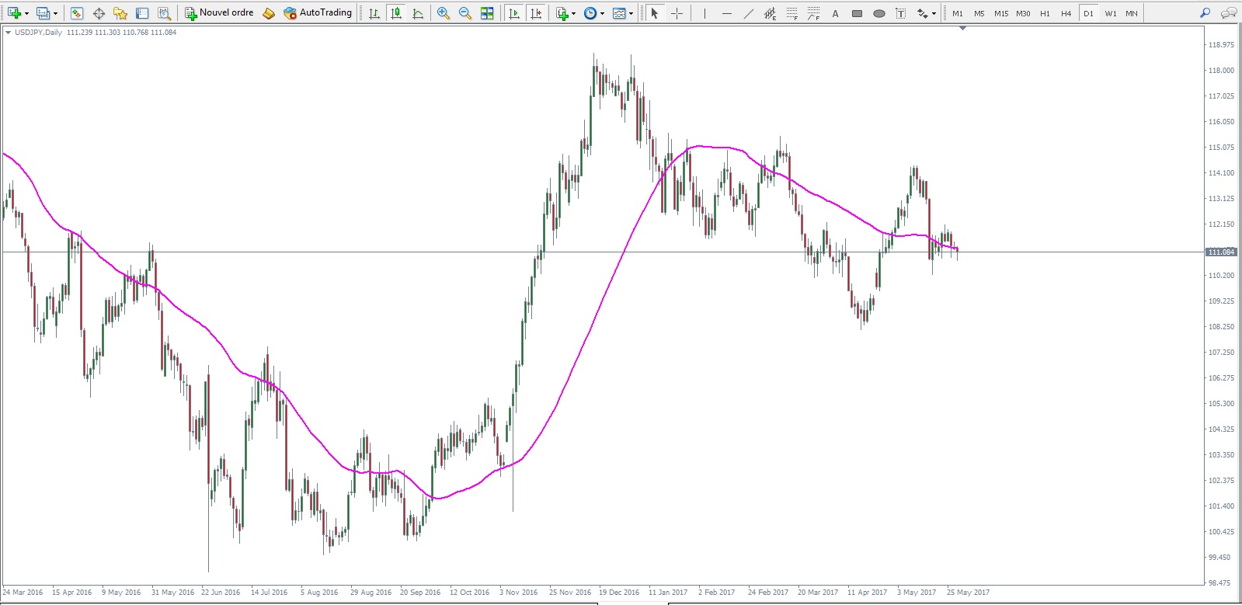Switch to the MN monthly timeframe
Image resolution: width=1242 pixels, height=605 pixels.
click(1132, 13)
